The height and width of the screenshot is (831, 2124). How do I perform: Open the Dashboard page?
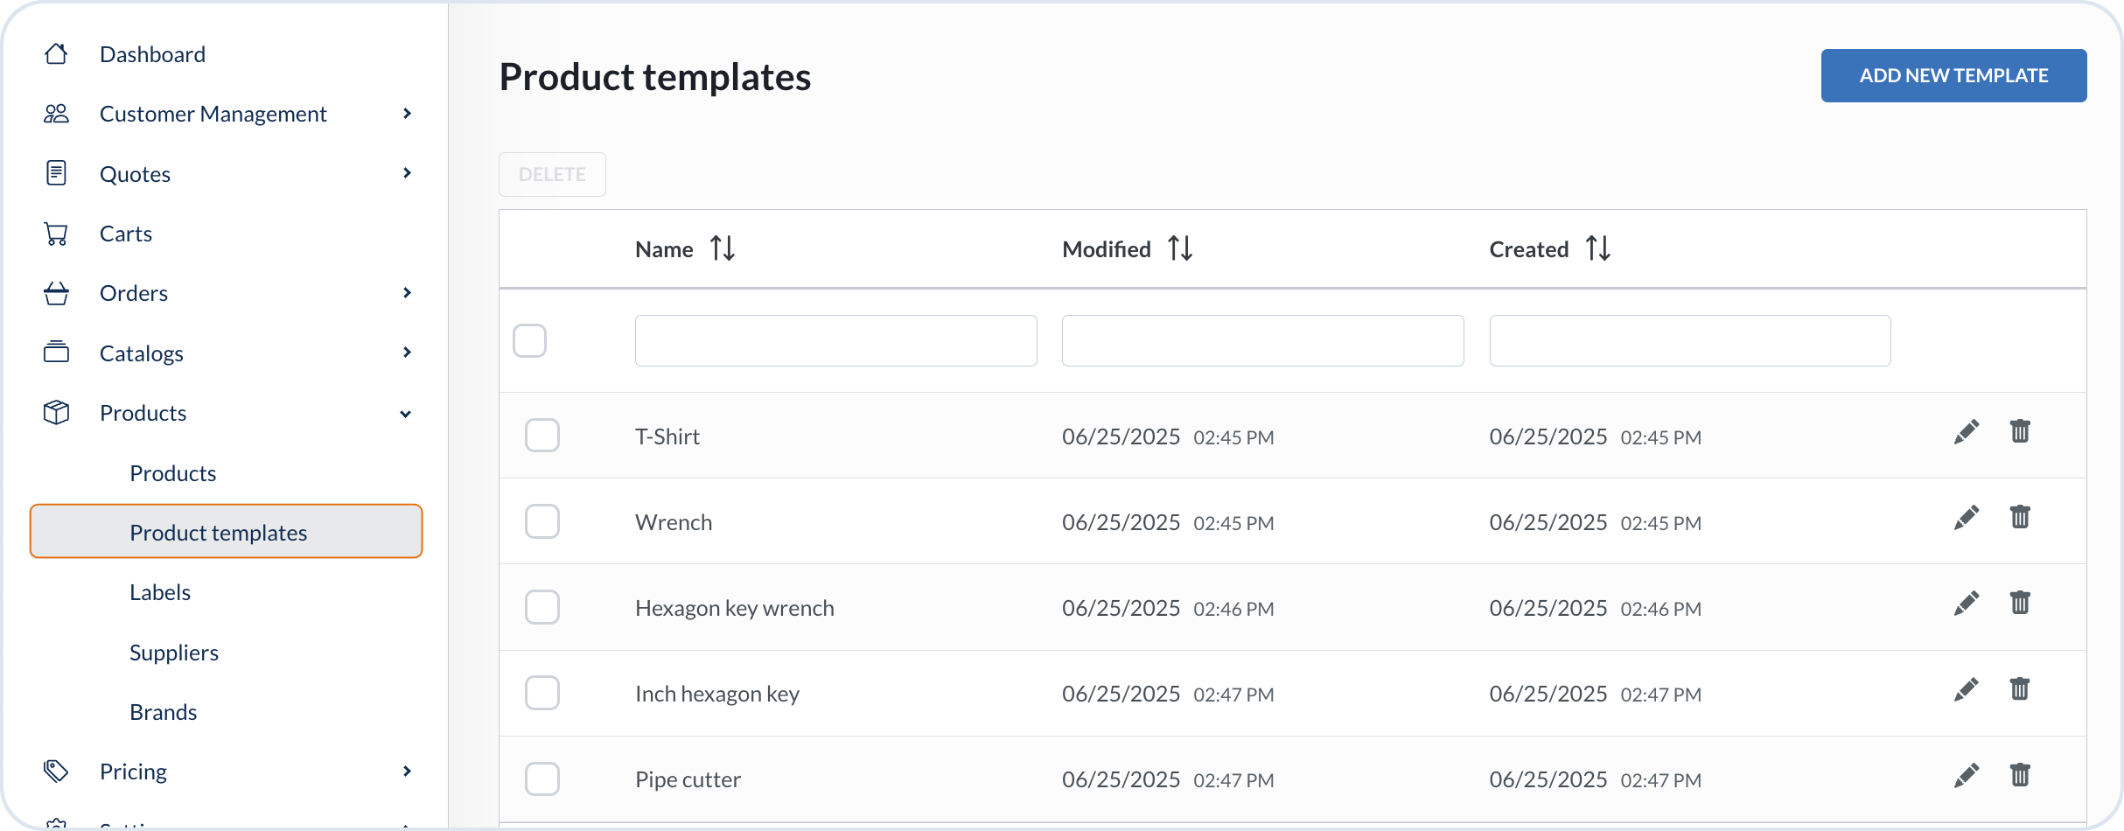pyautogui.click(x=152, y=54)
